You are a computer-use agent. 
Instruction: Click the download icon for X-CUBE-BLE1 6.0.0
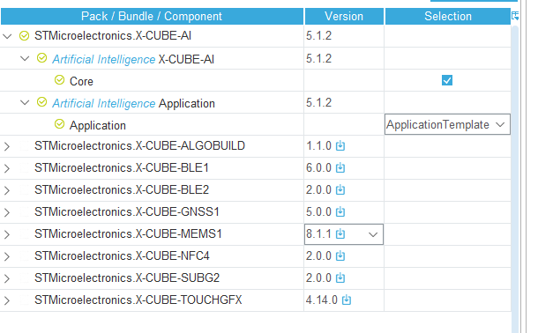click(340, 167)
